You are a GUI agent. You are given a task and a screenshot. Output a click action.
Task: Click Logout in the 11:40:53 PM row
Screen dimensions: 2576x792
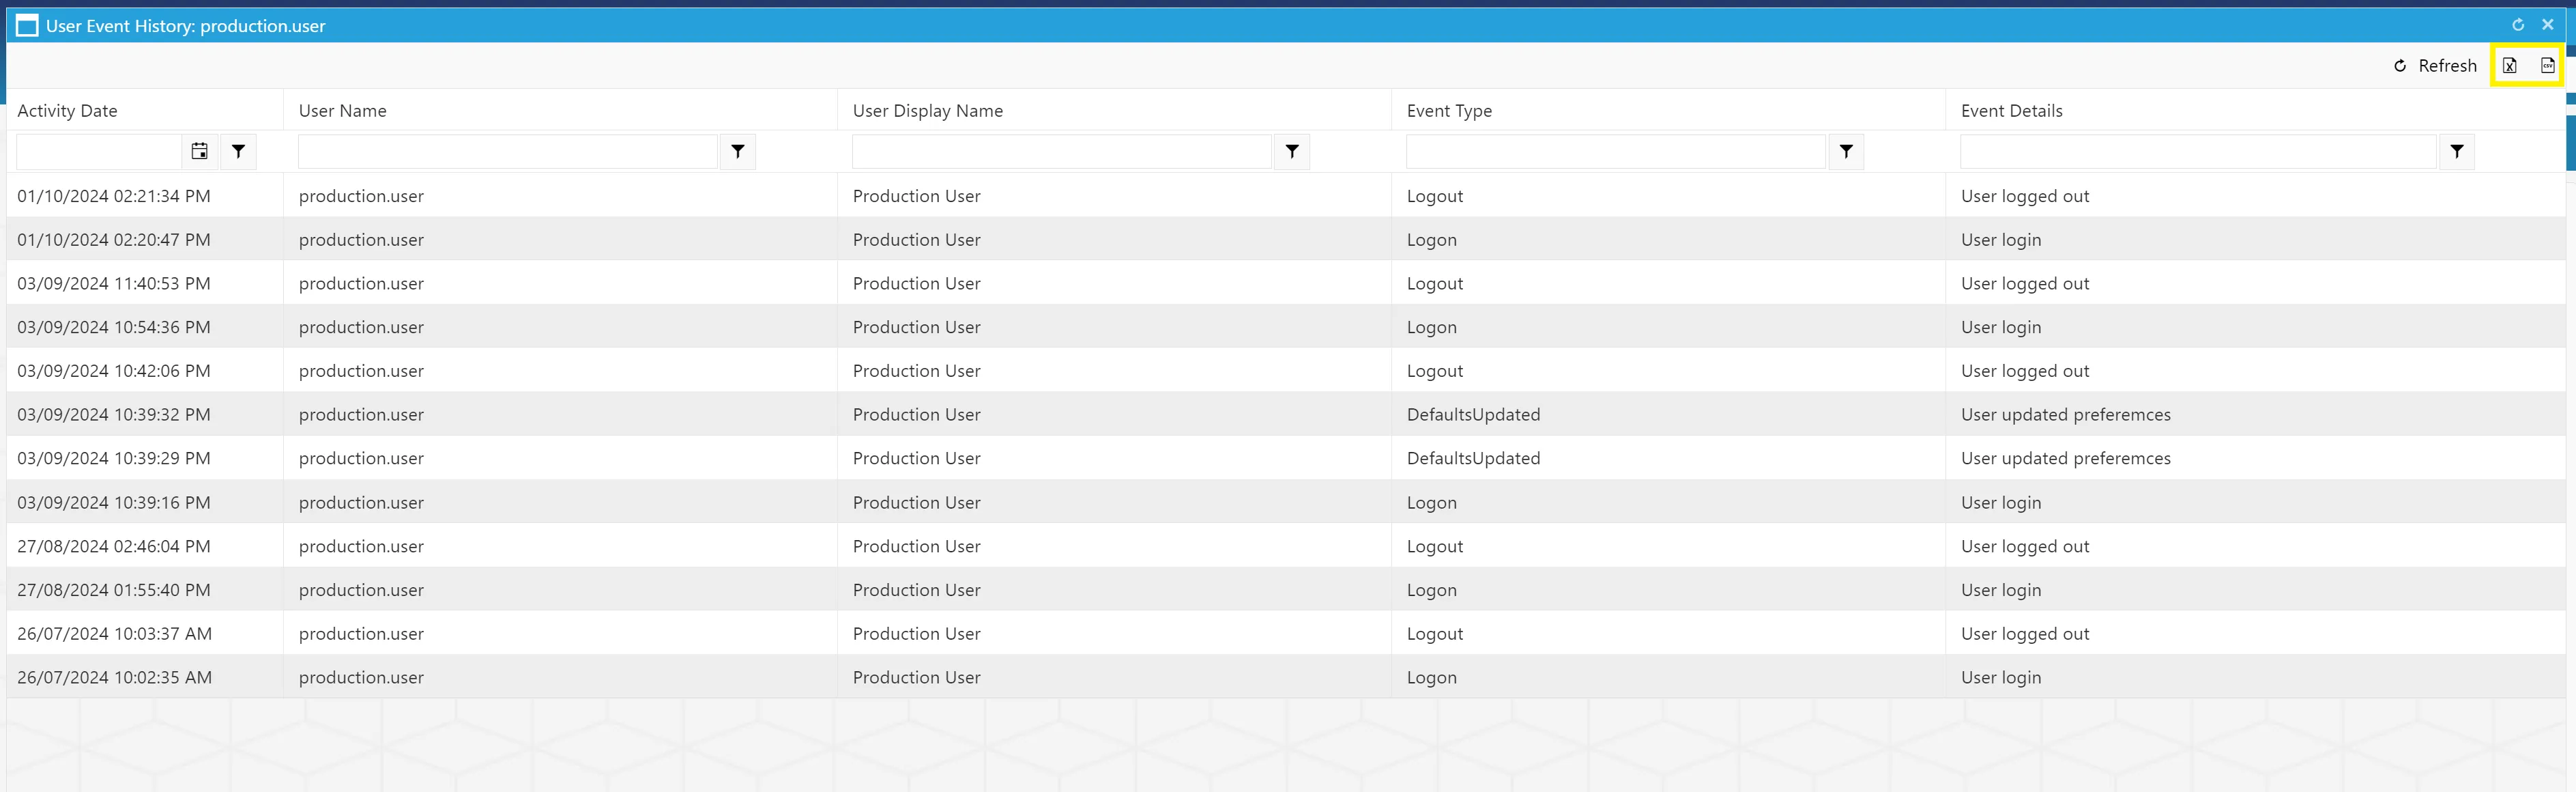pyautogui.click(x=1434, y=283)
